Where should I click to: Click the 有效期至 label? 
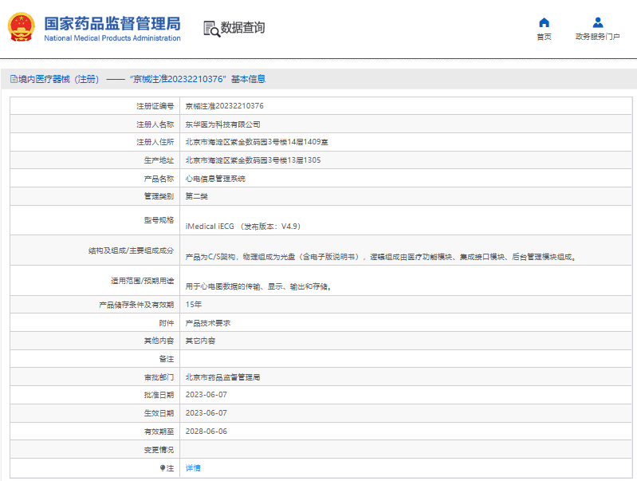(159, 432)
